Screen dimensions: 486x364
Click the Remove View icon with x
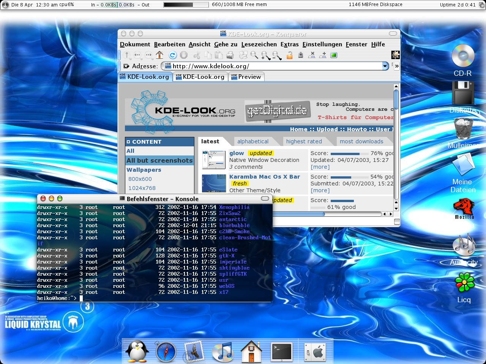coord(312,55)
